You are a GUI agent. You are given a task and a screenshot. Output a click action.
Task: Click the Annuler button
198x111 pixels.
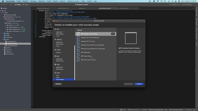pyautogui.click(x=58, y=84)
